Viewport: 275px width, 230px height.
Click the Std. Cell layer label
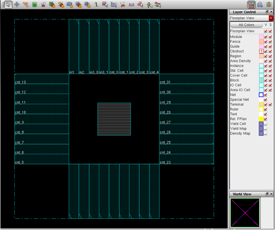point(237,71)
